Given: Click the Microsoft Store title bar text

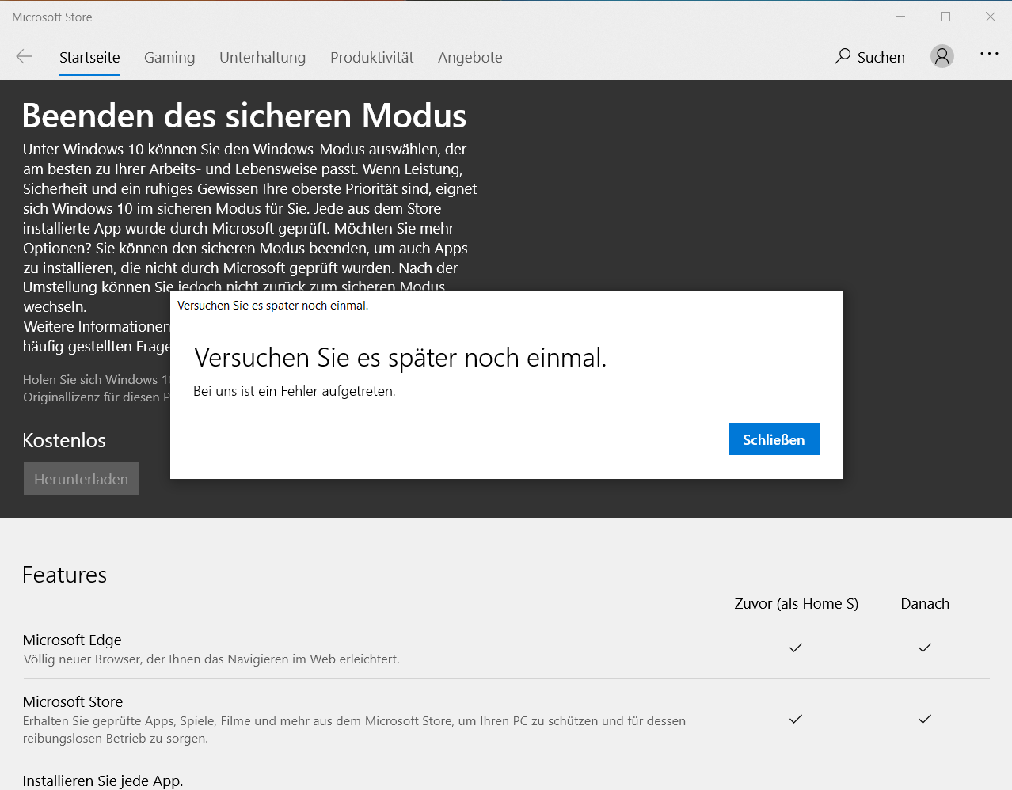Looking at the screenshot, I should [52, 17].
